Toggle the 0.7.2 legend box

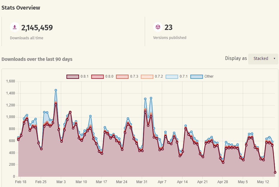click(x=147, y=76)
